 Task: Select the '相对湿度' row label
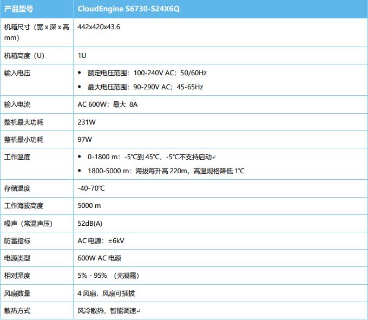[x=17, y=276]
